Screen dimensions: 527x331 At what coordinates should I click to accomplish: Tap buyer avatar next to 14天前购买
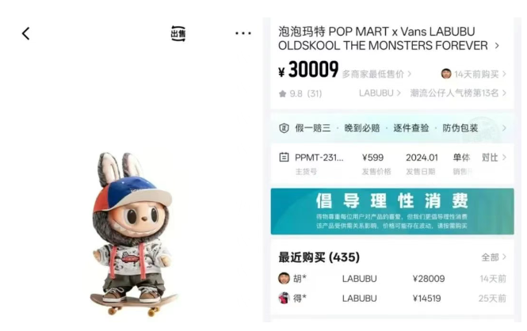(446, 74)
